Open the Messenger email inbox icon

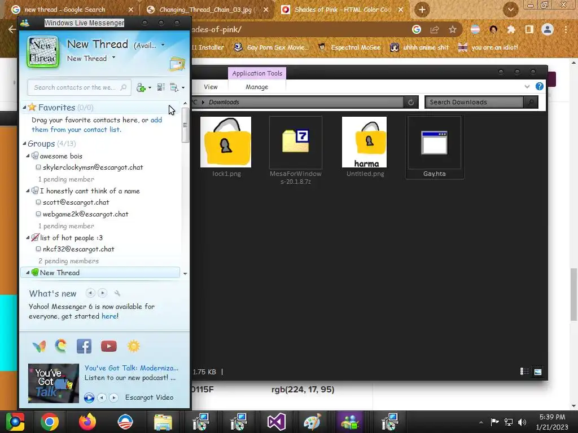177,64
